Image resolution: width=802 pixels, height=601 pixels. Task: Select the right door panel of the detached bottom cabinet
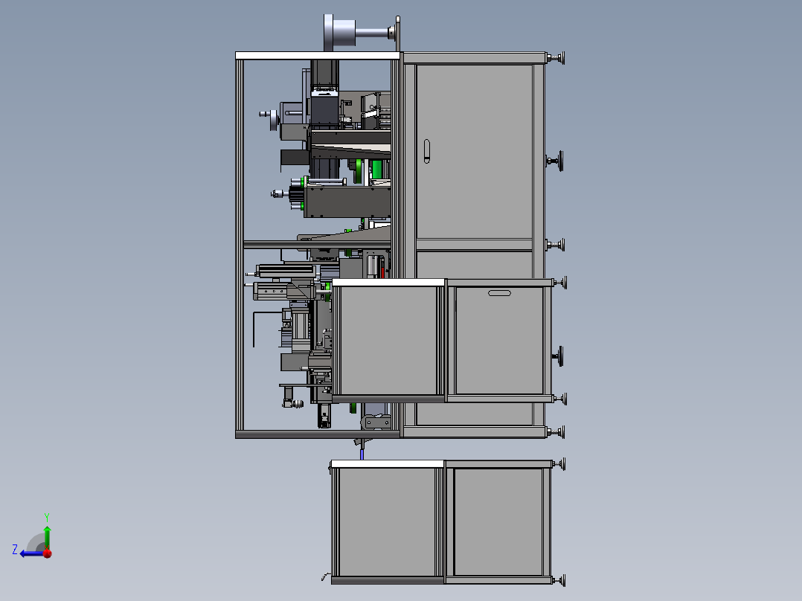(x=498, y=521)
